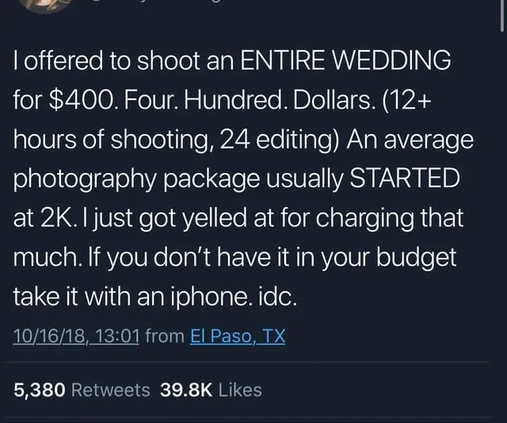Click the scrollbar at the top right edge
The width and height of the screenshot is (507, 423).
pyautogui.click(x=501, y=15)
